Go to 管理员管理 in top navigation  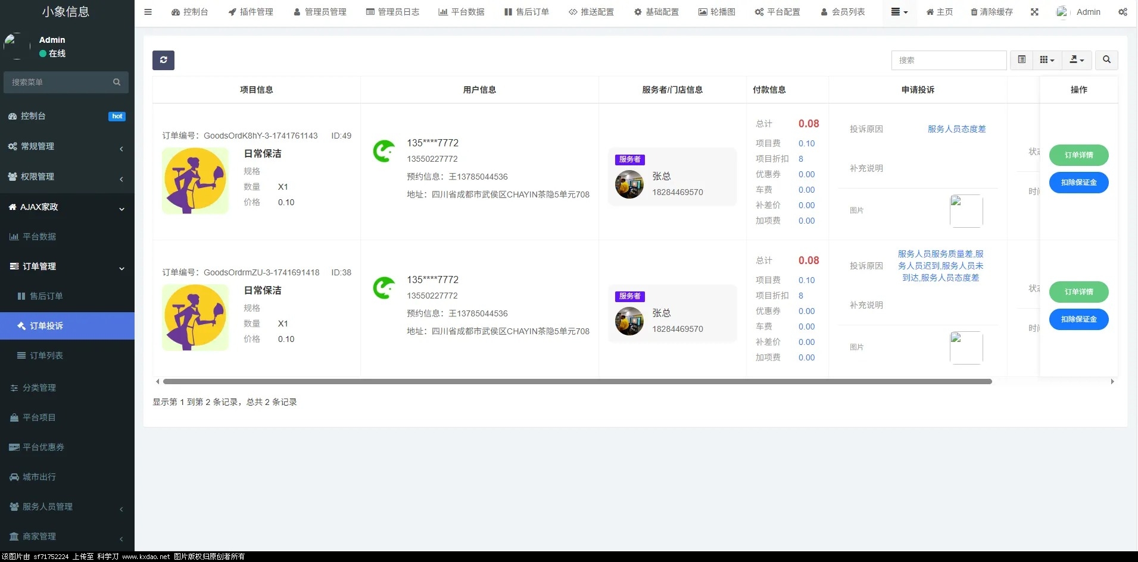pos(320,12)
